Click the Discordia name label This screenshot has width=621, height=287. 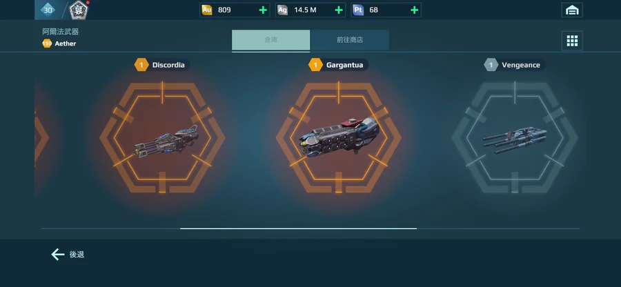pyautogui.click(x=168, y=65)
